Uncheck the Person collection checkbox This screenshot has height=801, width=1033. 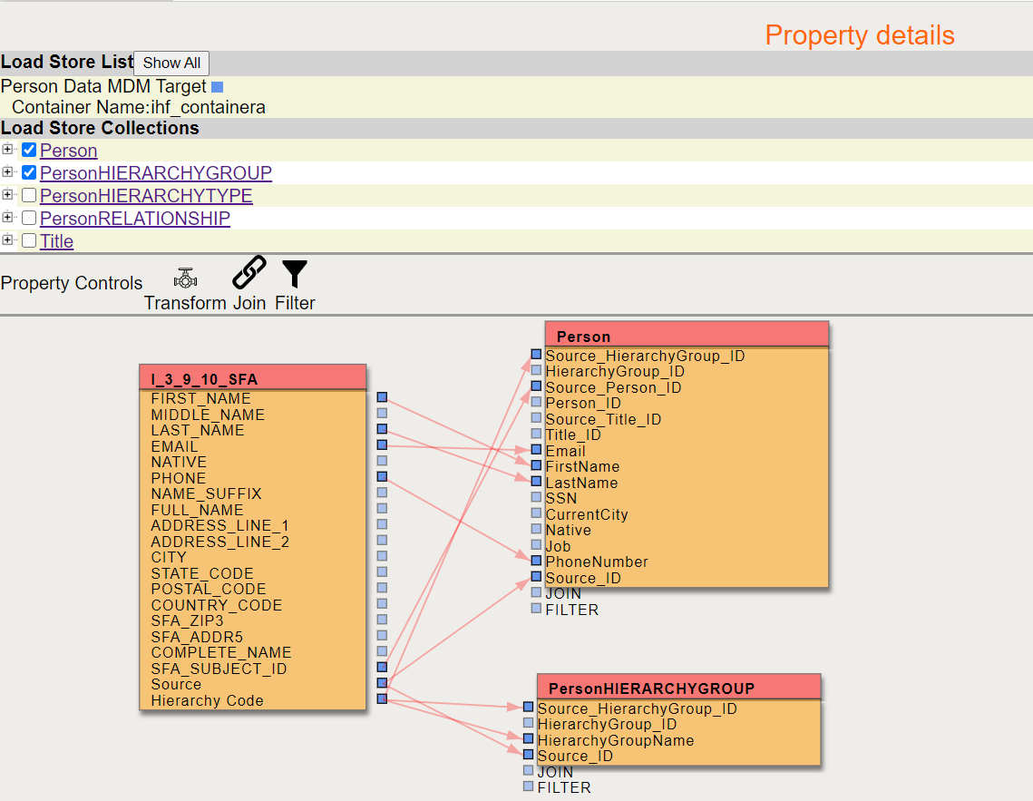tap(29, 151)
